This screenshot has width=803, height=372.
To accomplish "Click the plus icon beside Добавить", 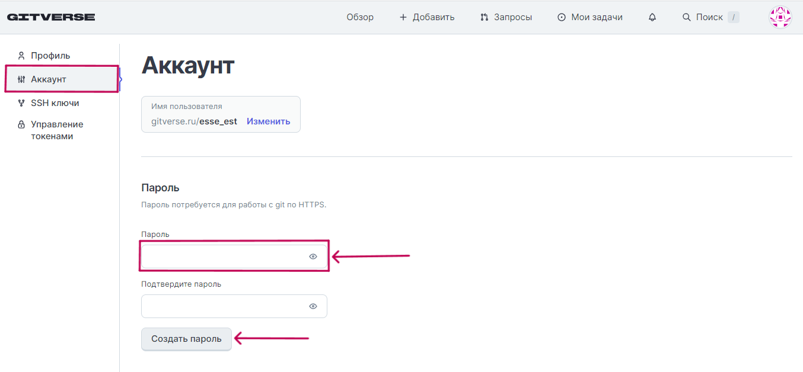I will pos(403,17).
